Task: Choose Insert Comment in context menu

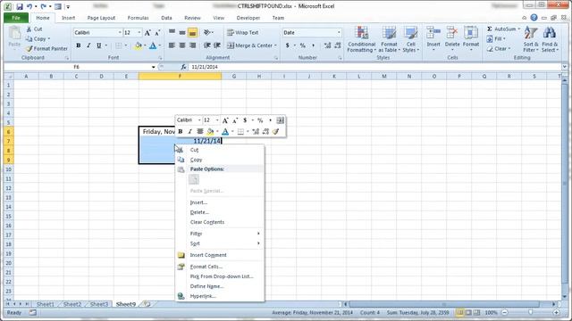Action: coord(220,255)
